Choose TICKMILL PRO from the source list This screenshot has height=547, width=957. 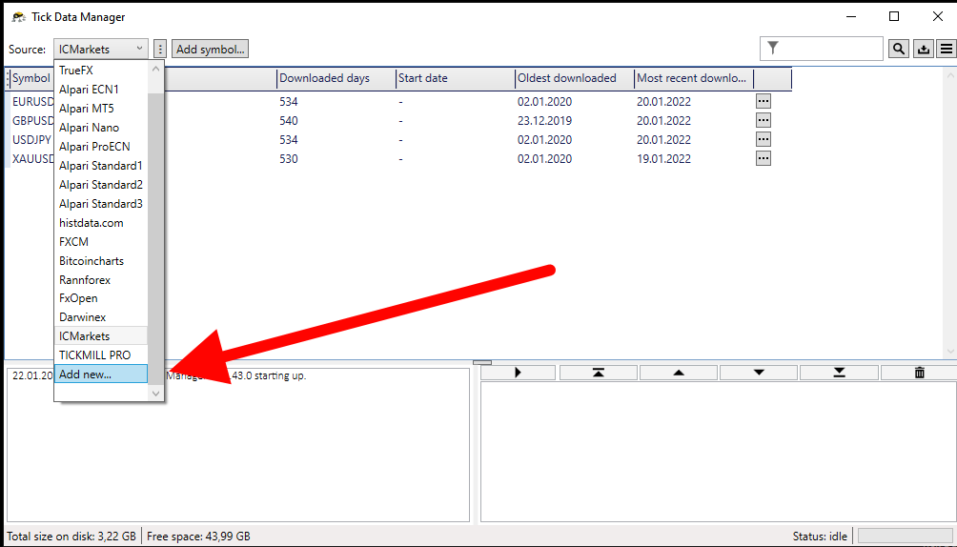click(94, 355)
